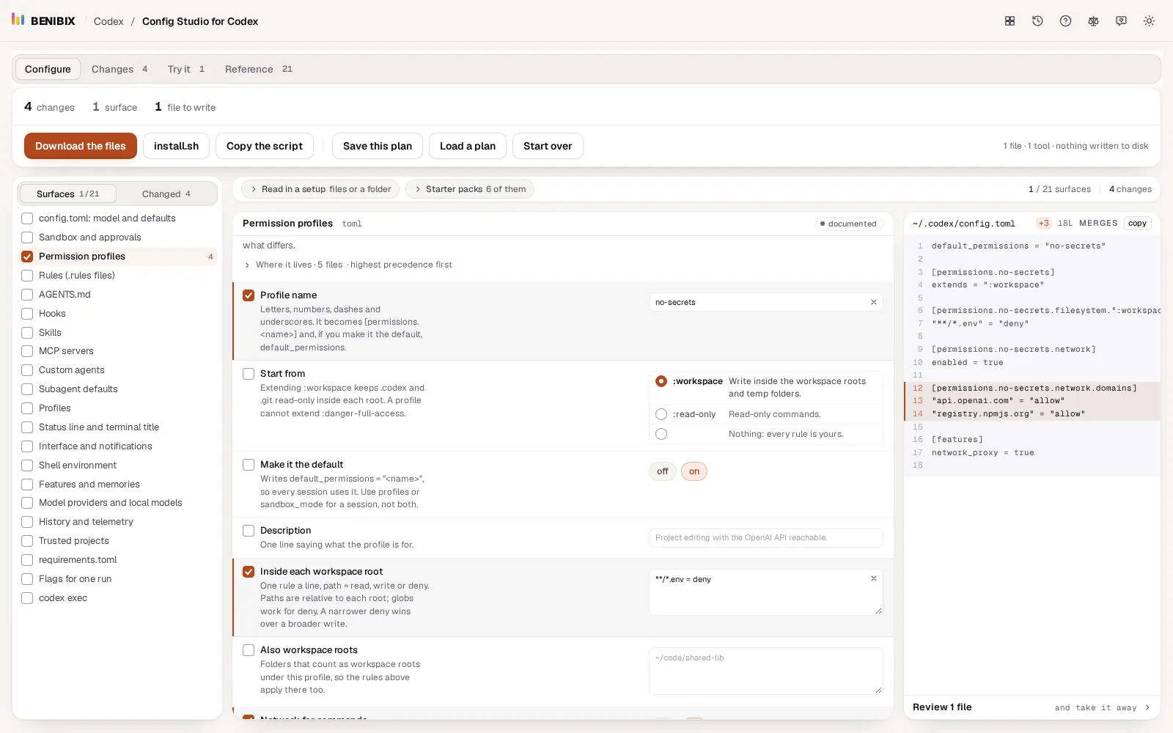
Task: Click Save this plan
Action: [x=378, y=146]
